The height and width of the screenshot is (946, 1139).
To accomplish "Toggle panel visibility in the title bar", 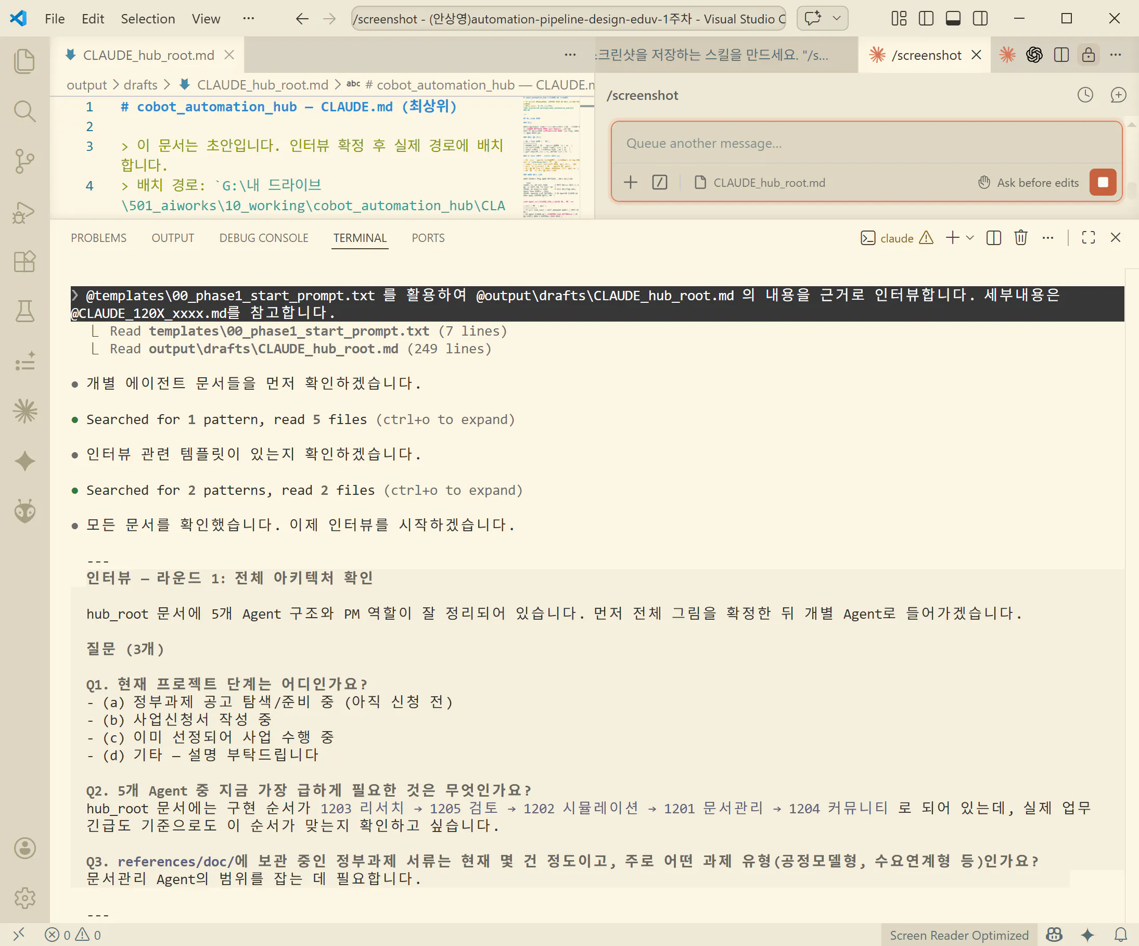I will 953,18.
